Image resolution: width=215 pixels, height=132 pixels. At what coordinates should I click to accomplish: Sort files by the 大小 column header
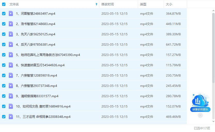pyautogui.click(x=169, y=4)
